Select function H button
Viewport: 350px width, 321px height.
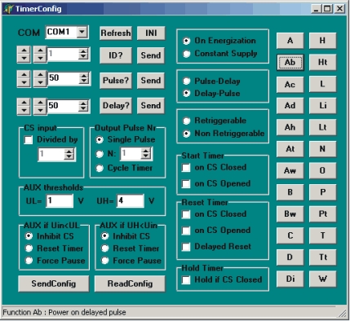(322, 41)
